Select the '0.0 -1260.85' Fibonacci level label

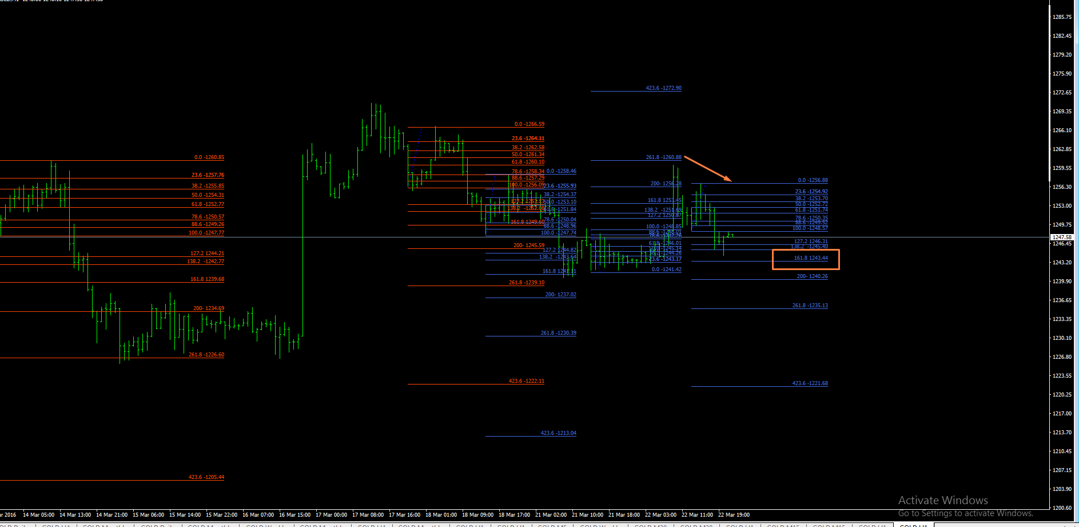[209, 157]
